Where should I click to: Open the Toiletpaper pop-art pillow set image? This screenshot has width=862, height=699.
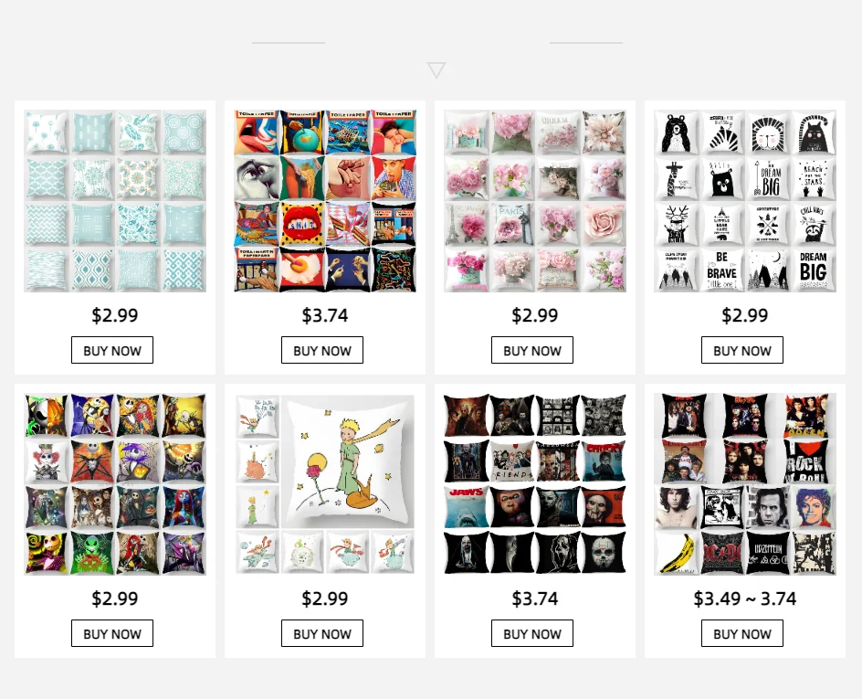325,201
